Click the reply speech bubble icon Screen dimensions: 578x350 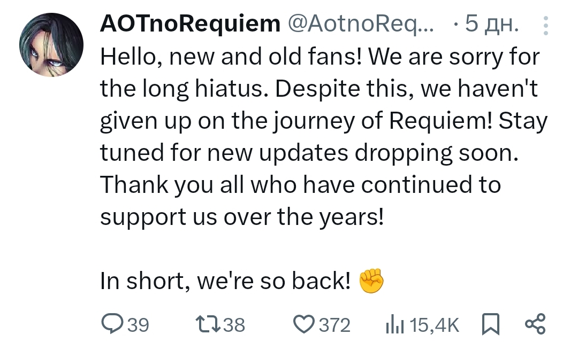point(112,324)
